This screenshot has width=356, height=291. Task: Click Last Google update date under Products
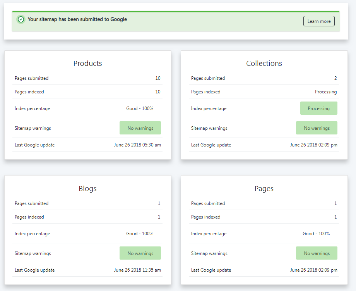138,145
